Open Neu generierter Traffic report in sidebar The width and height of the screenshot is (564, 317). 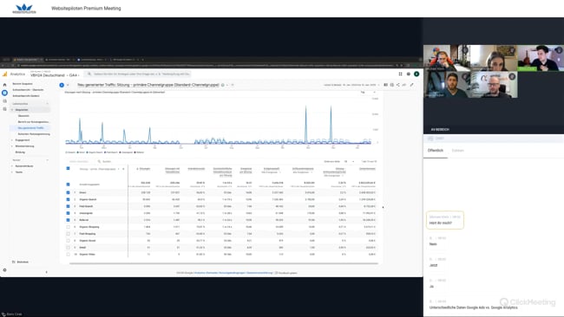(x=31, y=128)
